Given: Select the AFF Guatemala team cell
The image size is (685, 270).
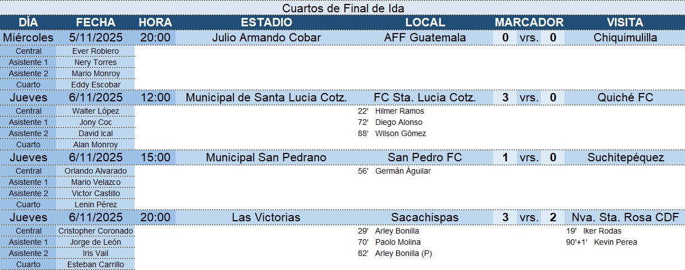Looking at the screenshot, I should pyautogui.click(x=425, y=38).
